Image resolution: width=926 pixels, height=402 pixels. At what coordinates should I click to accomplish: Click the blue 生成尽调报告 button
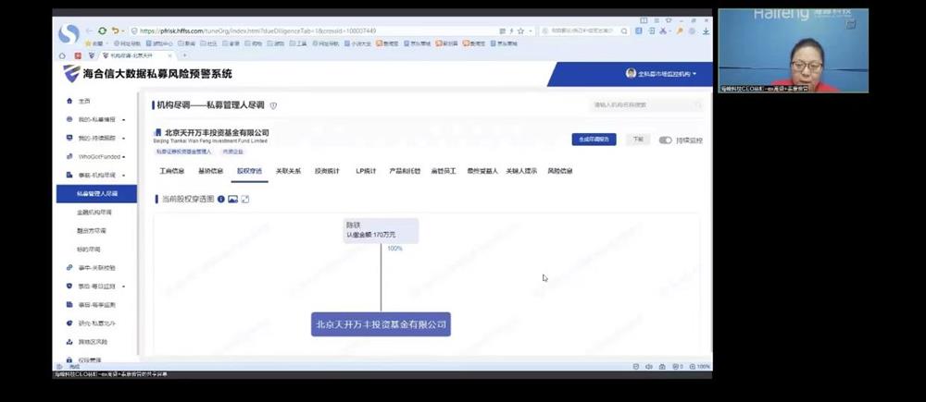coord(594,140)
